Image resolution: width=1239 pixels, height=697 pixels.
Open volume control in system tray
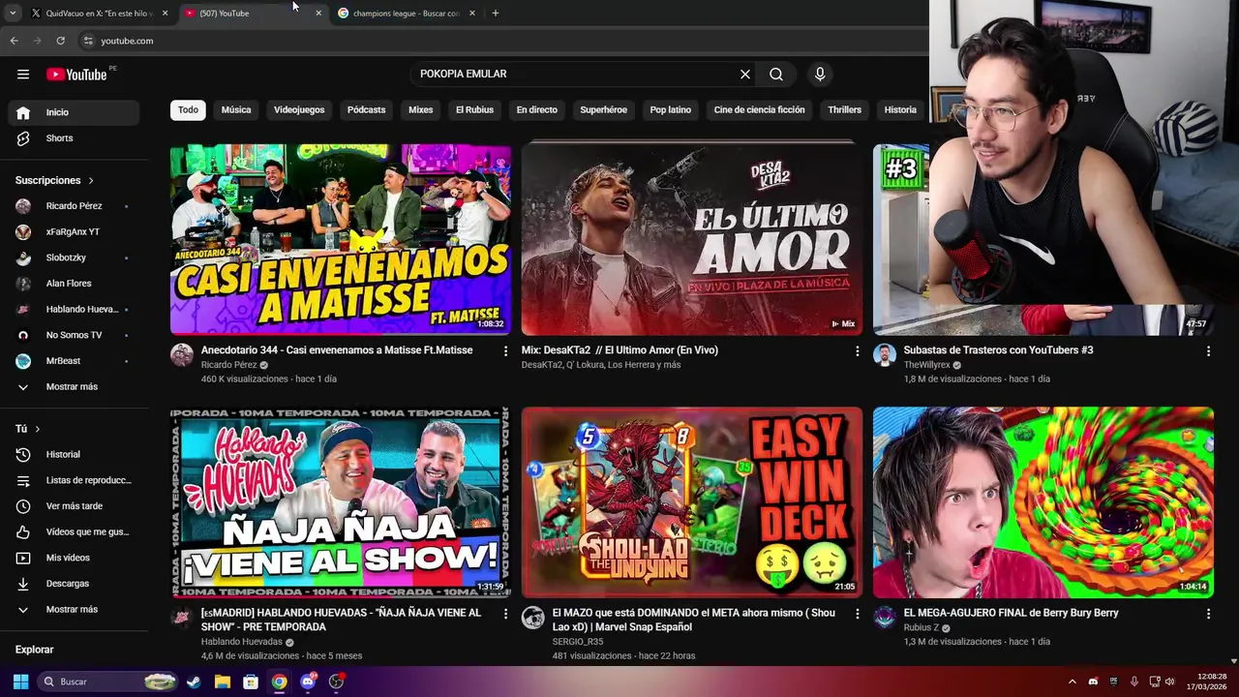click(1169, 682)
